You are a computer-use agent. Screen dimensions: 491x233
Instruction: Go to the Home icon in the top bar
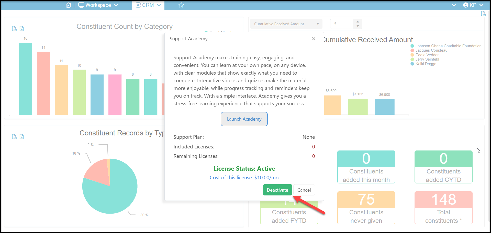tap(68, 5)
